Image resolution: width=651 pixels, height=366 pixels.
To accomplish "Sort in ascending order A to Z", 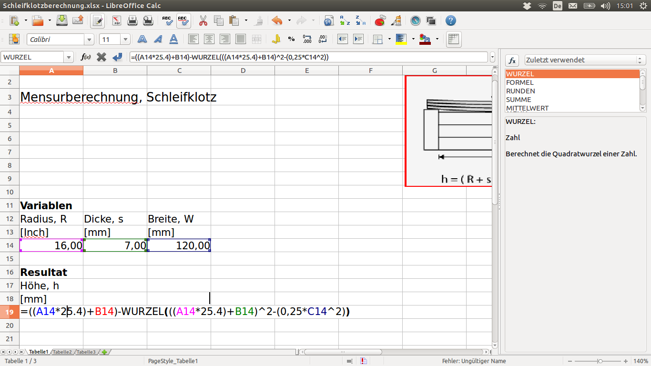I will [345, 21].
